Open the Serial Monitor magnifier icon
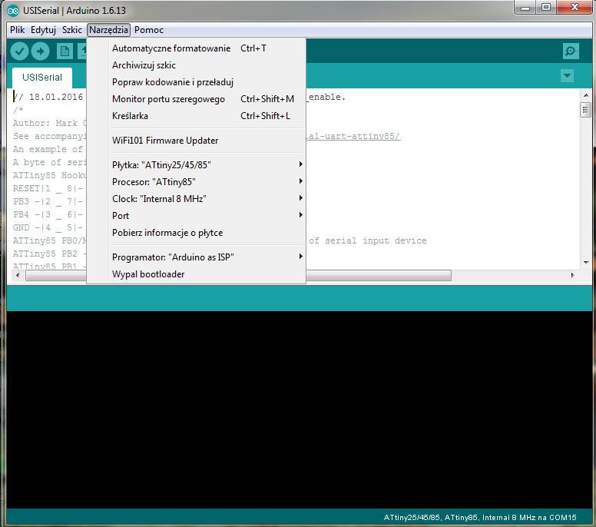The image size is (596, 527). (571, 51)
